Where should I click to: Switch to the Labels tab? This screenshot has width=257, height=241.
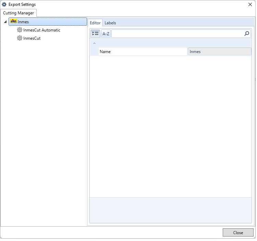click(x=111, y=23)
